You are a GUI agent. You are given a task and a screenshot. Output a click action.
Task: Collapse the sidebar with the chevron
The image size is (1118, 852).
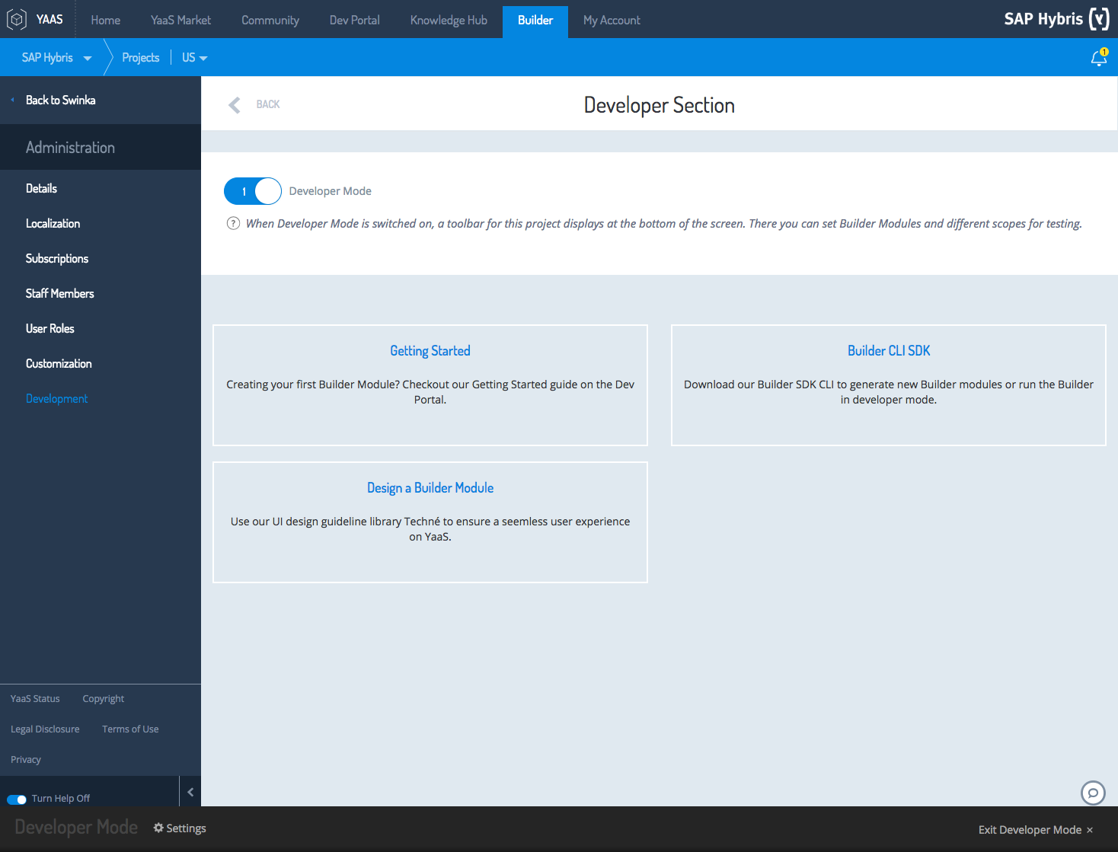[190, 792]
